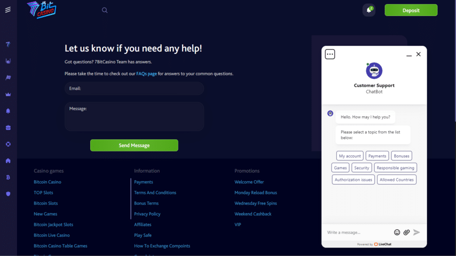Click the sidebar flag icon
This screenshot has height=256, width=456.
(8, 77)
